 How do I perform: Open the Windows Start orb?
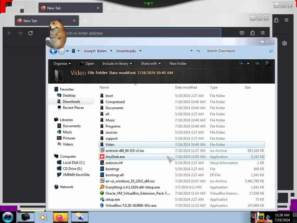(x=8, y=217)
